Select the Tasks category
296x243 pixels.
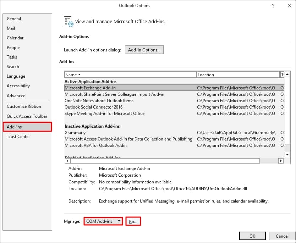point(27,57)
